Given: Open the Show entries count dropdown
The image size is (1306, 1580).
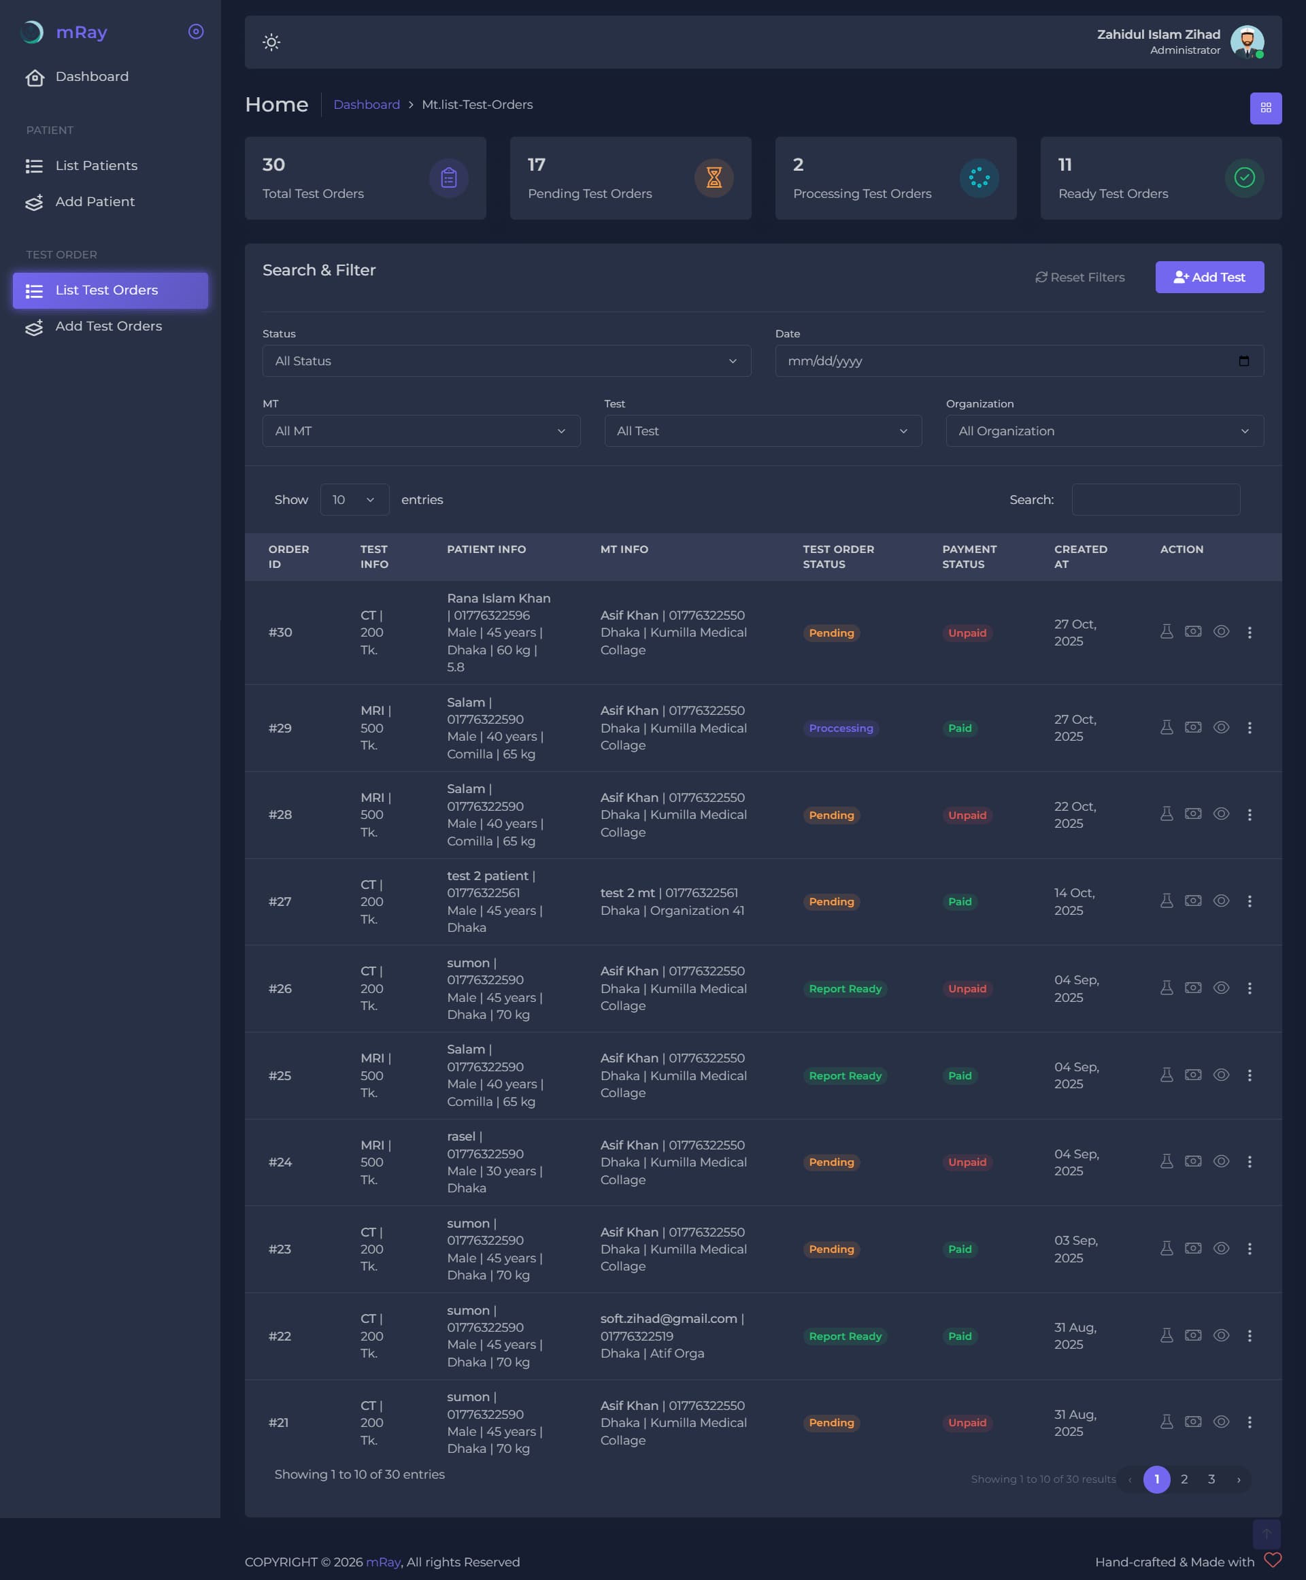Looking at the screenshot, I should click(354, 500).
